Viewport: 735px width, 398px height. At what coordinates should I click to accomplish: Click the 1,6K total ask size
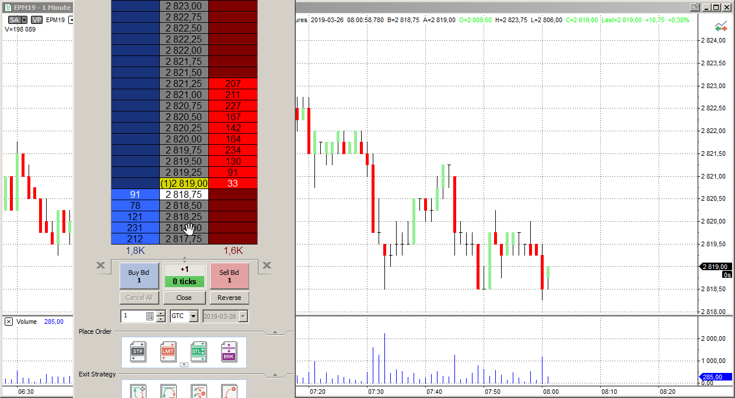[x=233, y=250]
